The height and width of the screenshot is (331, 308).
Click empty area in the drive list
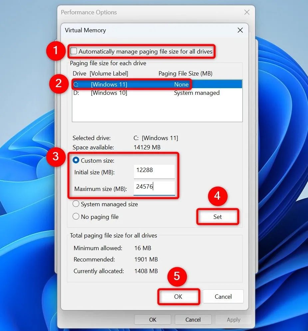point(156,110)
